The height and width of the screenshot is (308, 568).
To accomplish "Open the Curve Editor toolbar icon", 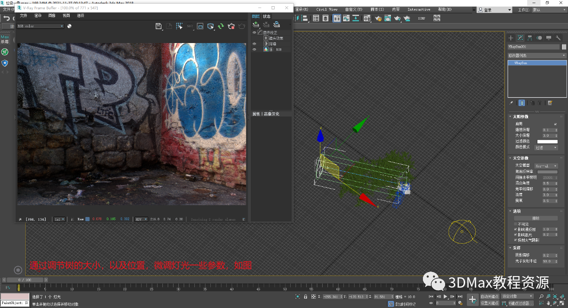I will 347,18.
